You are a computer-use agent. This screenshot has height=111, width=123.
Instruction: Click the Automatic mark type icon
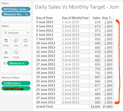6,33
